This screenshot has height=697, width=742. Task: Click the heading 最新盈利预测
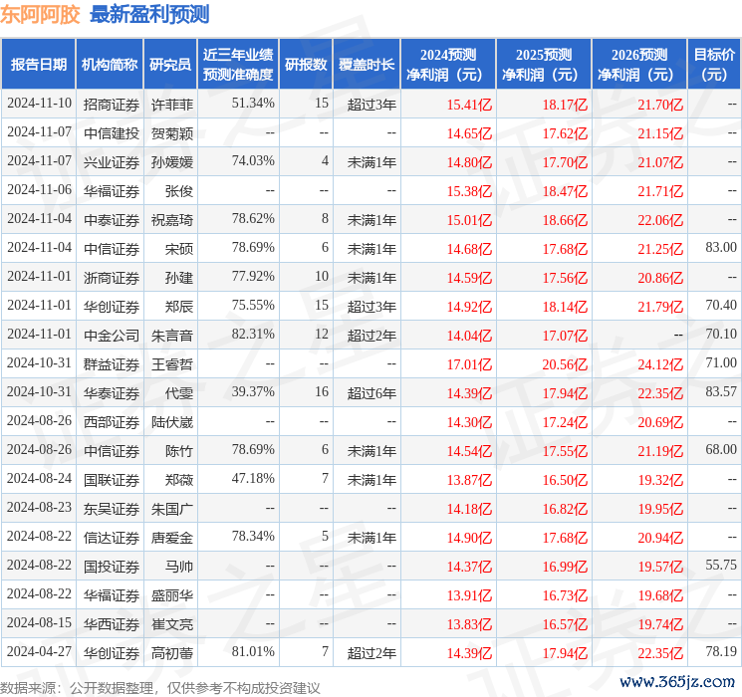click(x=149, y=15)
